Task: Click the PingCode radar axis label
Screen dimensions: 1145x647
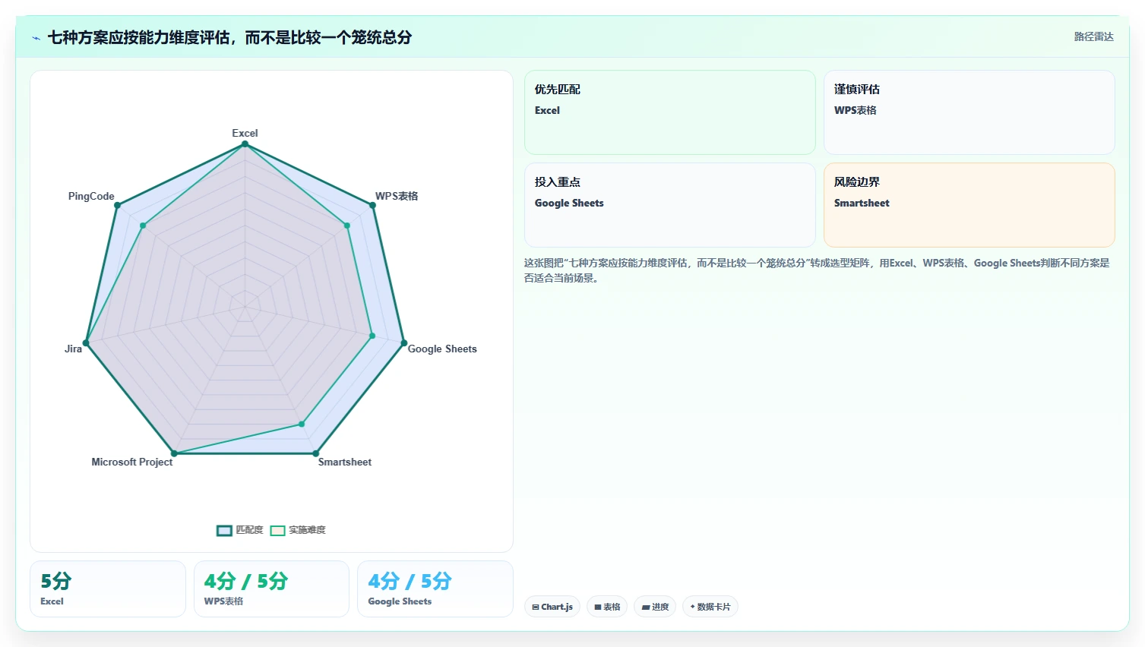Action: click(x=91, y=196)
